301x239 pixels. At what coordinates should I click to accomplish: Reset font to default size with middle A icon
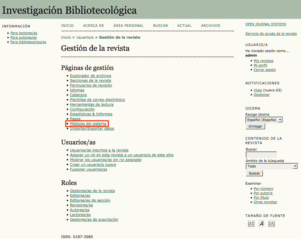pos(261,223)
